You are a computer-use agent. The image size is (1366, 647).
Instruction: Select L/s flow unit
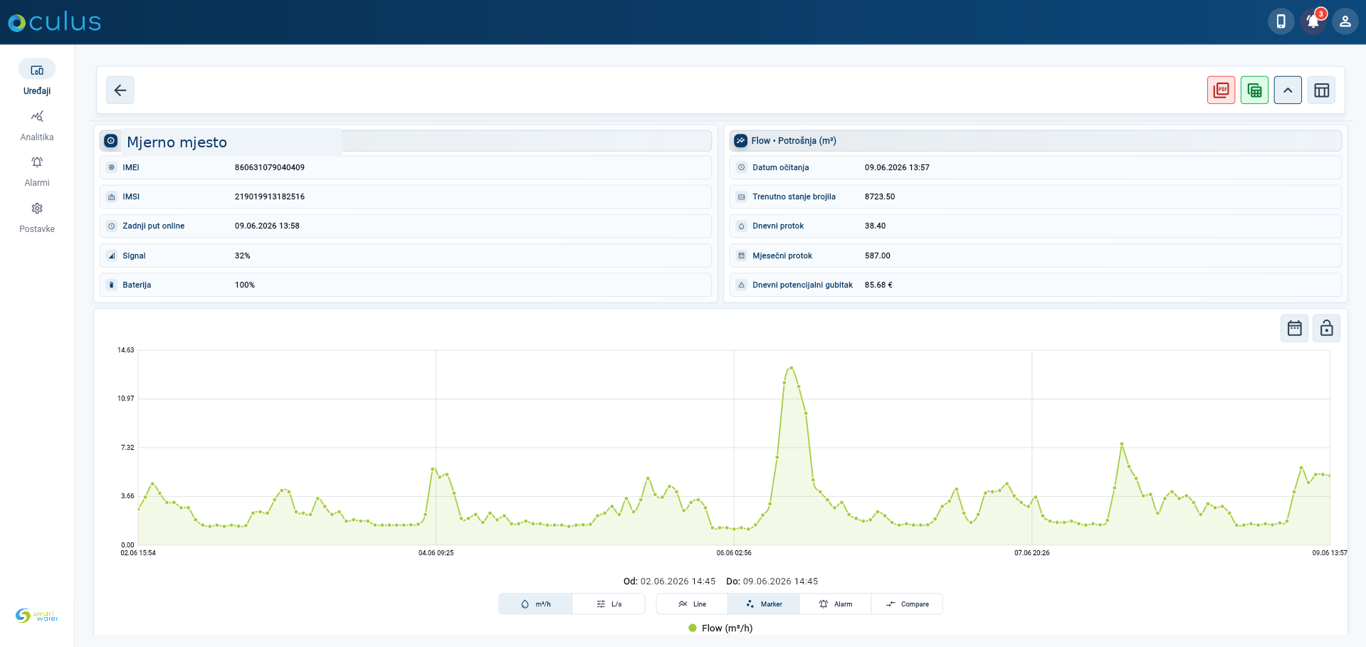(x=609, y=604)
